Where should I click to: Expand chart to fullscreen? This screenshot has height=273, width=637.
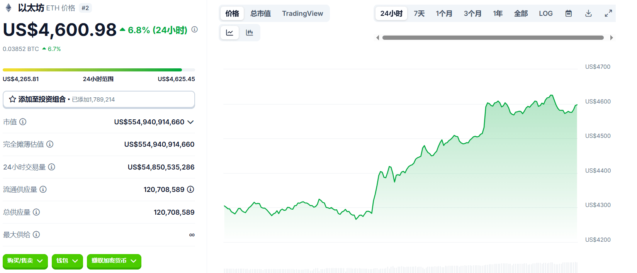608,14
